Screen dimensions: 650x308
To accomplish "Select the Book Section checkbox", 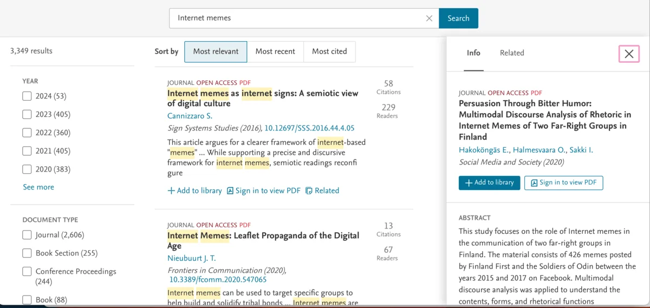I will coord(27,253).
